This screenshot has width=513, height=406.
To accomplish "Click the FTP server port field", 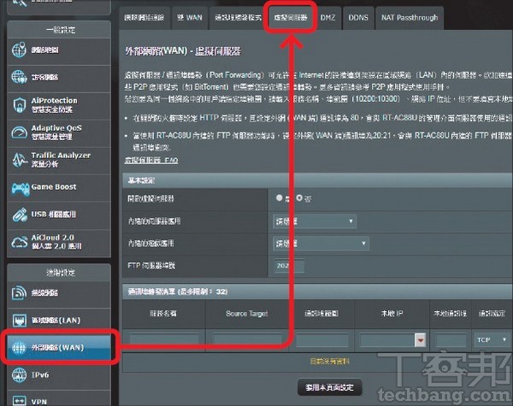I will point(290,266).
